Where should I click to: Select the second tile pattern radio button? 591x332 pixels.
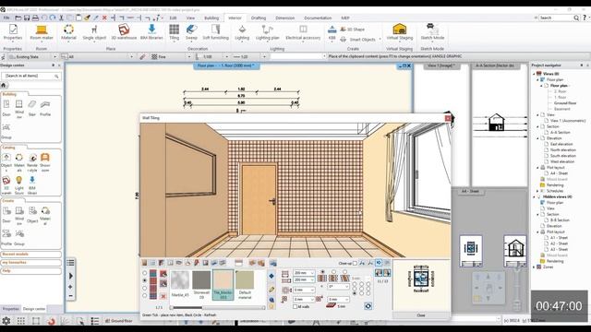(144, 280)
